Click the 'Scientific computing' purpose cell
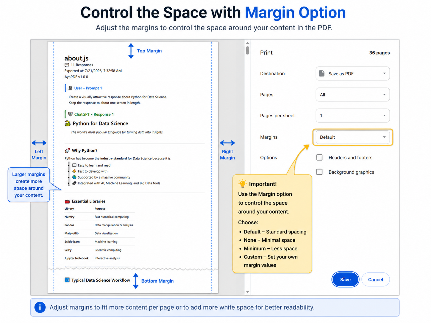 coord(108,250)
